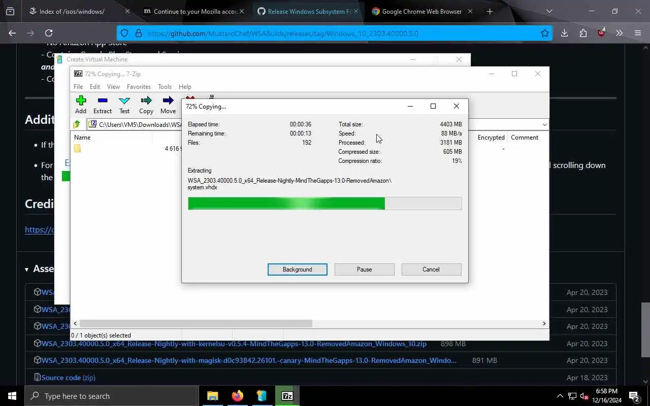Reload the page in Firefox
Viewport: 650px width, 406px height.
(x=49, y=33)
